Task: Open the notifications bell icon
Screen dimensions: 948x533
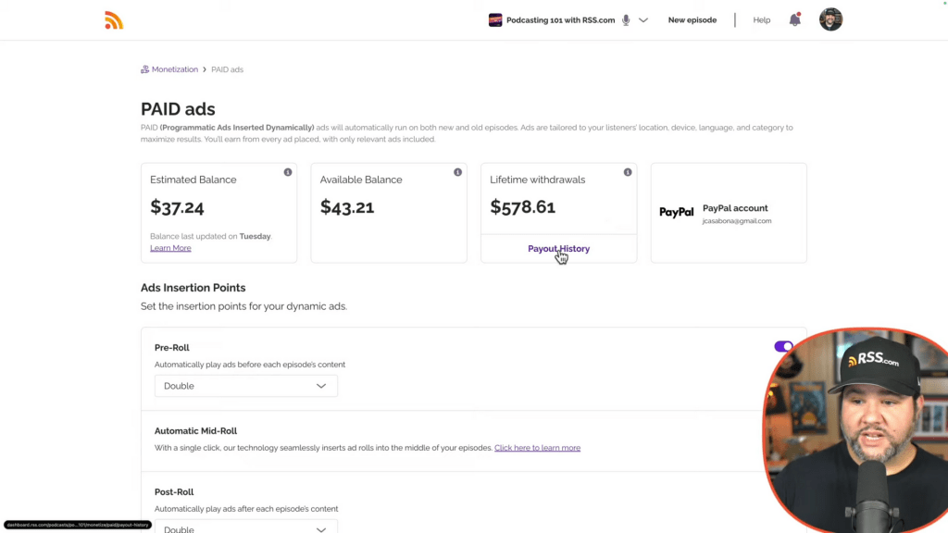Action: pos(794,19)
